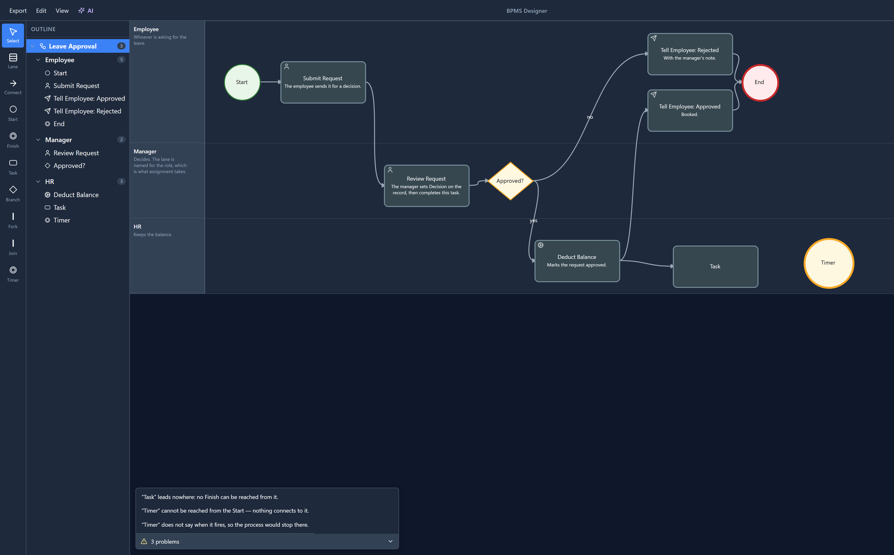Click person icon beside Review Request in outline
The width and height of the screenshot is (894, 555).
47,153
